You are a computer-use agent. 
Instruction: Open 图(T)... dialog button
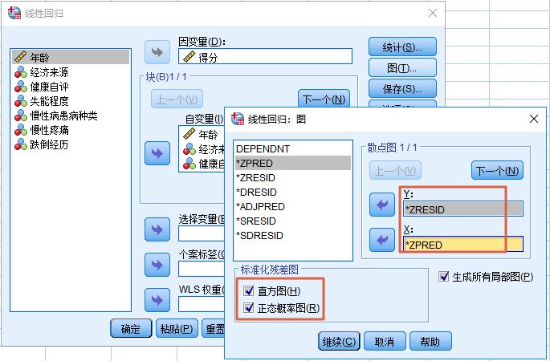point(402,67)
